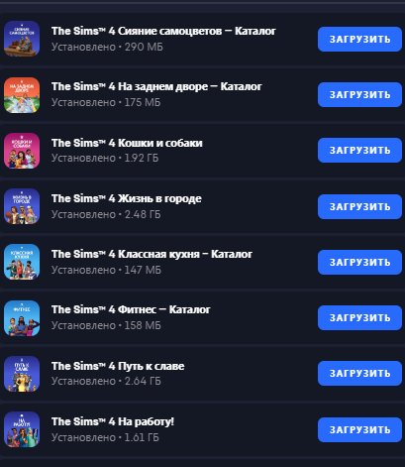Click the На работу! size info line
This screenshot has height=467, width=405.
tap(105, 437)
